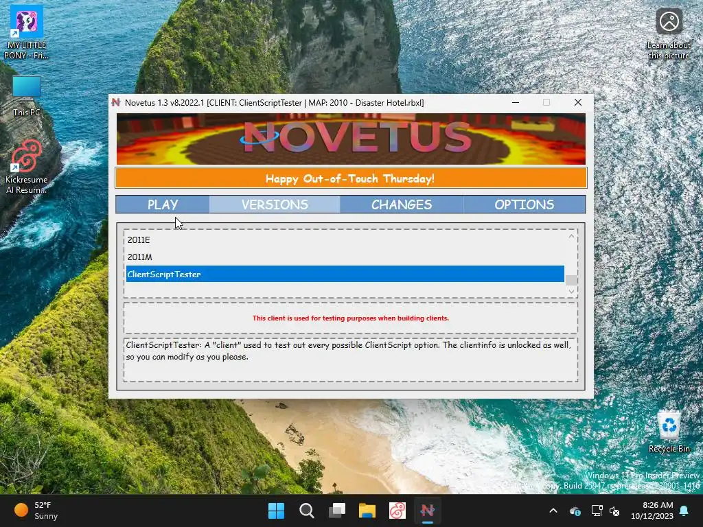Select the ClientScriptTester client entry

345,274
